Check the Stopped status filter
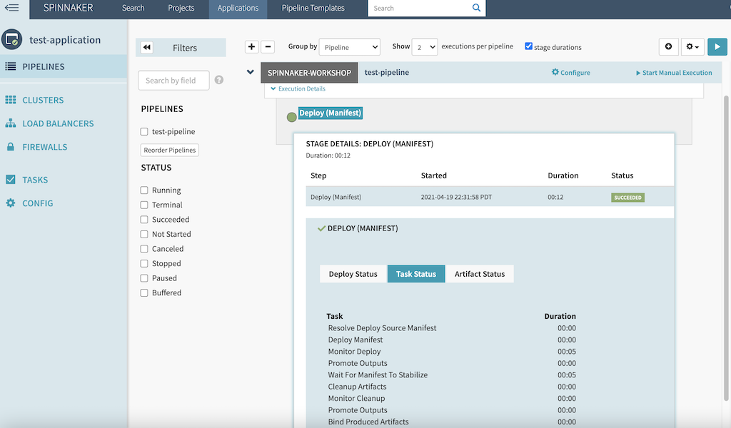Image resolution: width=731 pixels, height=428 pixels. [144, 264]
